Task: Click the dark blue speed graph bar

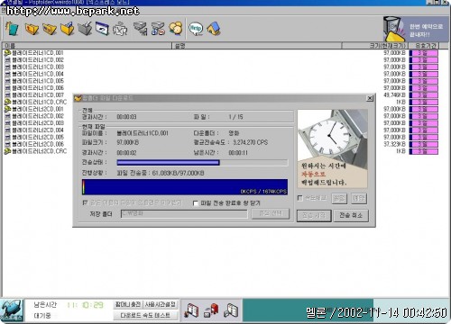Action: click(185, 187)
